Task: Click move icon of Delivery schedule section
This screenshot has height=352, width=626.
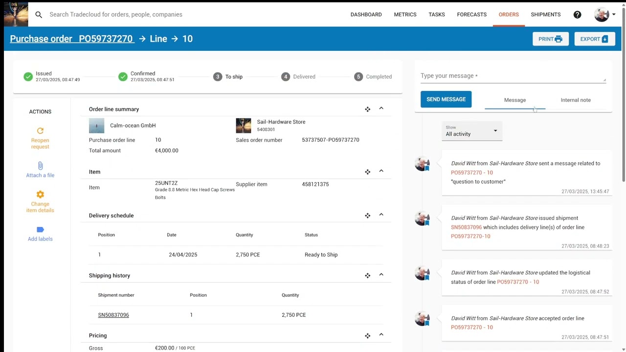Action: 367,216
